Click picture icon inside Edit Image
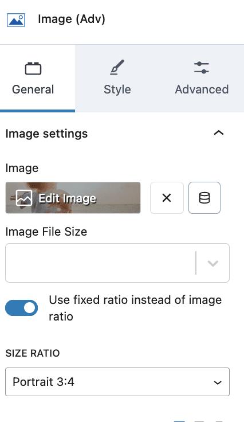Image resolution: width=244 pixels, height=422 pixels. [x=24, y=198]
